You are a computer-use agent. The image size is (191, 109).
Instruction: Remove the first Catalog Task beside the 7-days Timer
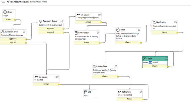(x=98, y=32)
